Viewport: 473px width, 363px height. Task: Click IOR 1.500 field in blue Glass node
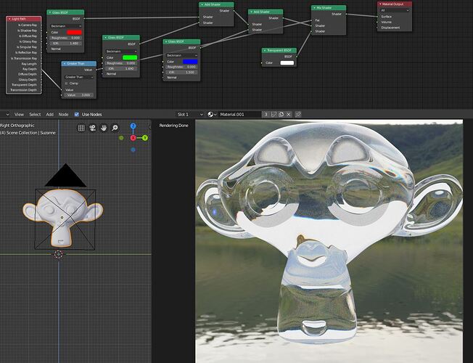point(182,73)
